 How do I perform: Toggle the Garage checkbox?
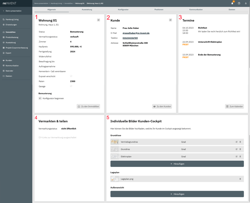71,86
